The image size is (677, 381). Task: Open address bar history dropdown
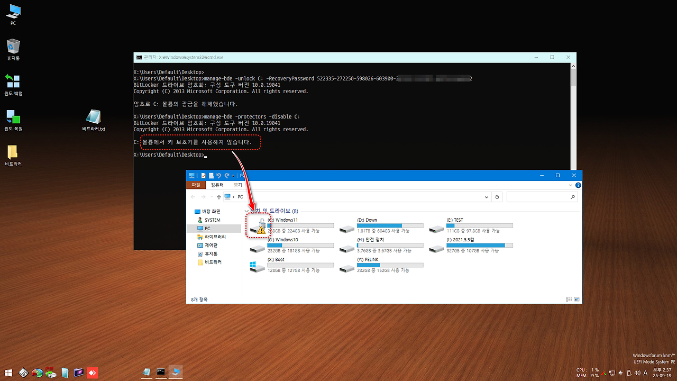tap(487, 197)
